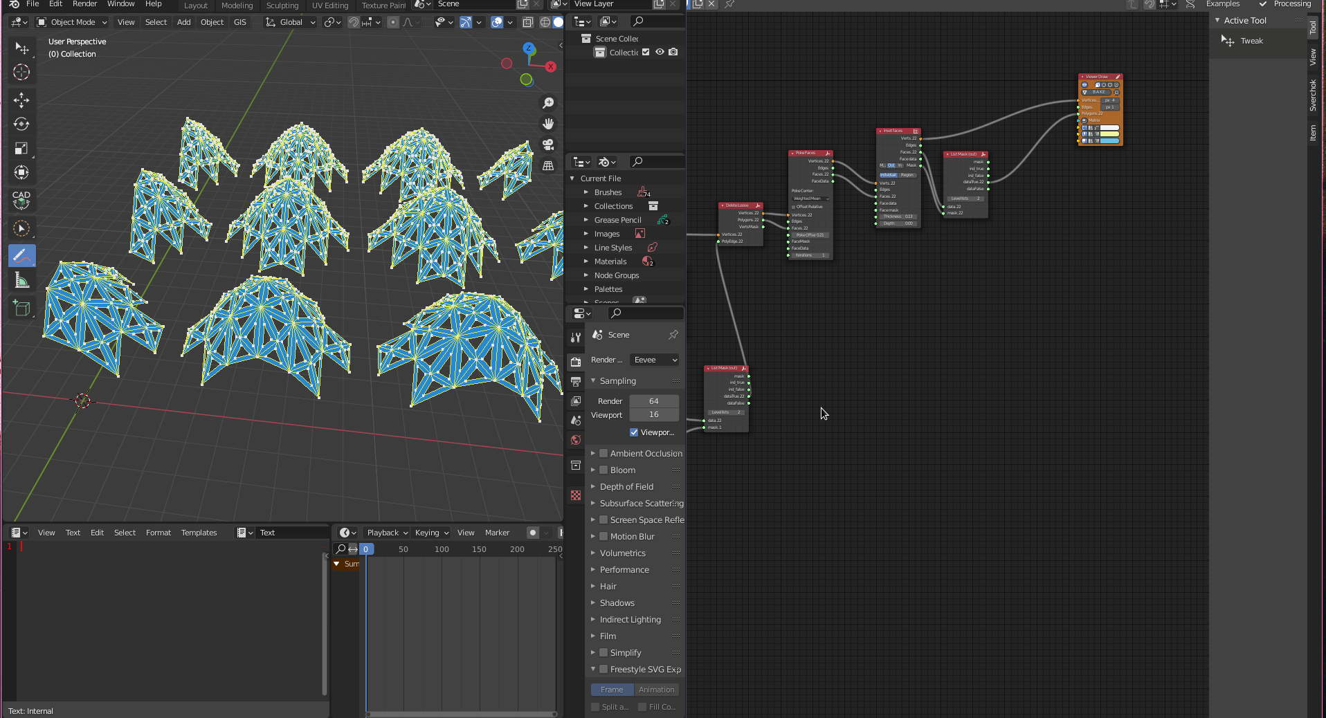The height and width of the screenshot is (718, 1326).
Task: Open GIS menu in viewport header
Action: point(240,22)
